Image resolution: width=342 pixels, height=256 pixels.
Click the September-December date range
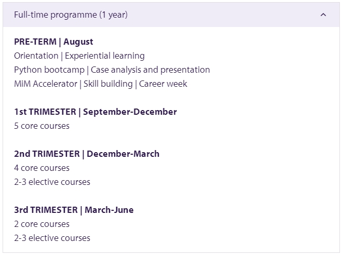pyautogui.click(x=130, y=112)
